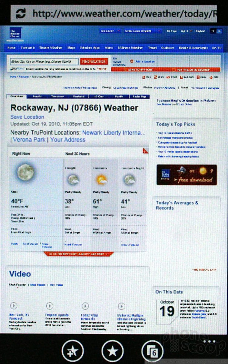Click the RSS feed icon

(x=144, y=77)
